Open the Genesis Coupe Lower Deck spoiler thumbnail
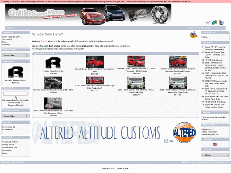 95,62
